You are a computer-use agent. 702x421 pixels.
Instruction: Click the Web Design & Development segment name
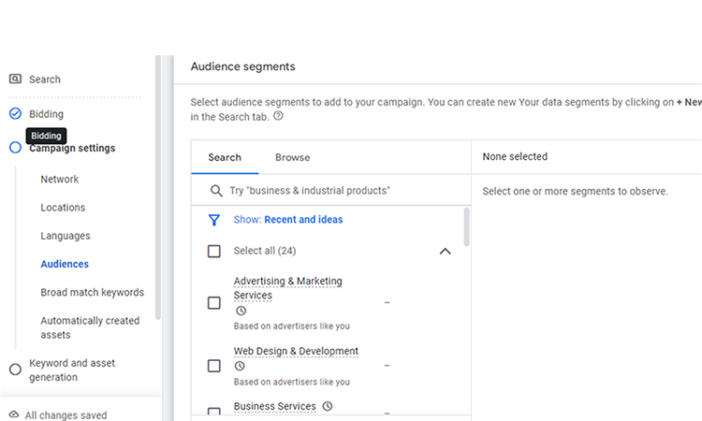tap(296, 351)
